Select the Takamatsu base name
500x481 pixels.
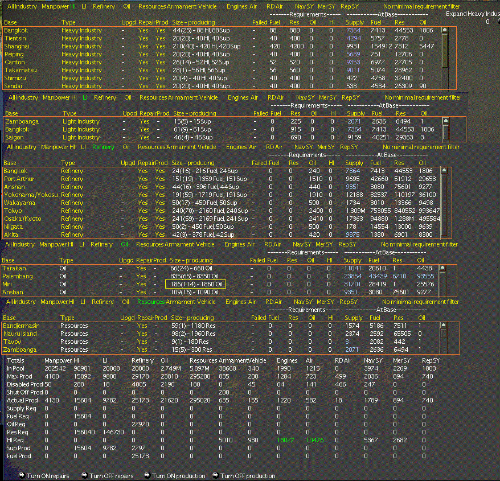coord(21,70)
